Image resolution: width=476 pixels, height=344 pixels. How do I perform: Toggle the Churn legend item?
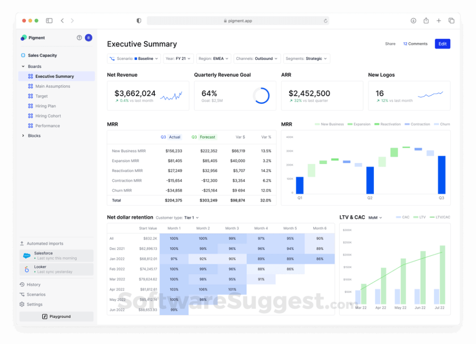tap(442, 124)
